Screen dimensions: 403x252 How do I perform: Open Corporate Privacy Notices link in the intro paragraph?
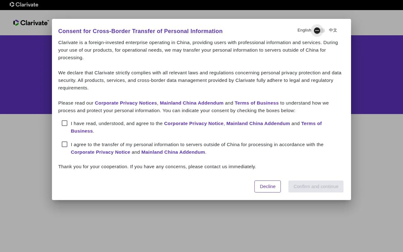(x=126, y=103)
